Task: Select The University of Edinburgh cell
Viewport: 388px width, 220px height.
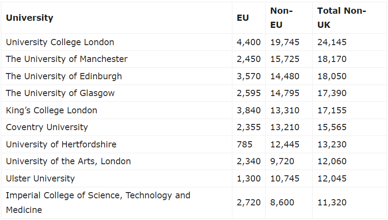Action: click(x=64, y=76)
